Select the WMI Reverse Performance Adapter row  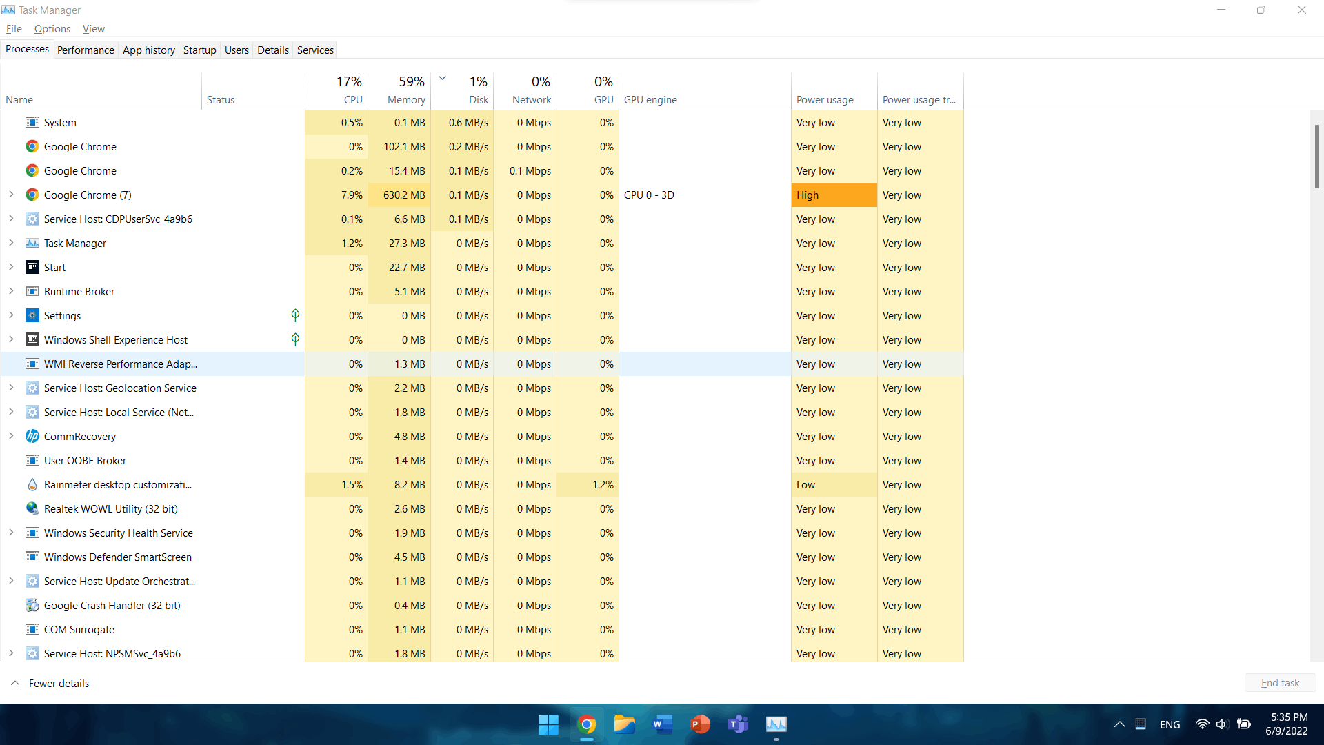pos(482,364)
